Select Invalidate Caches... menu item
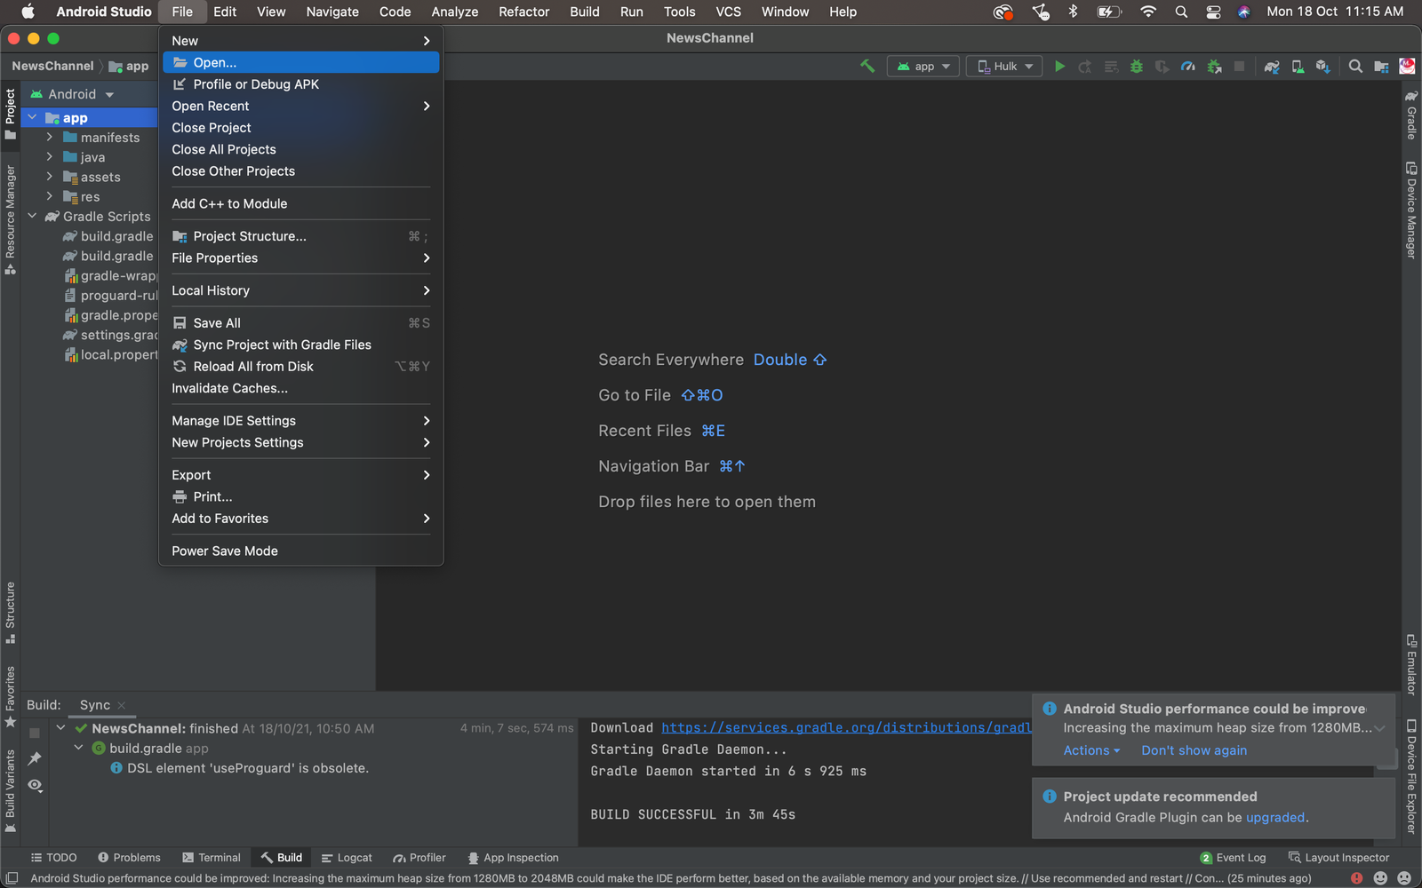 pyautogui.click(x=301, y=388)
